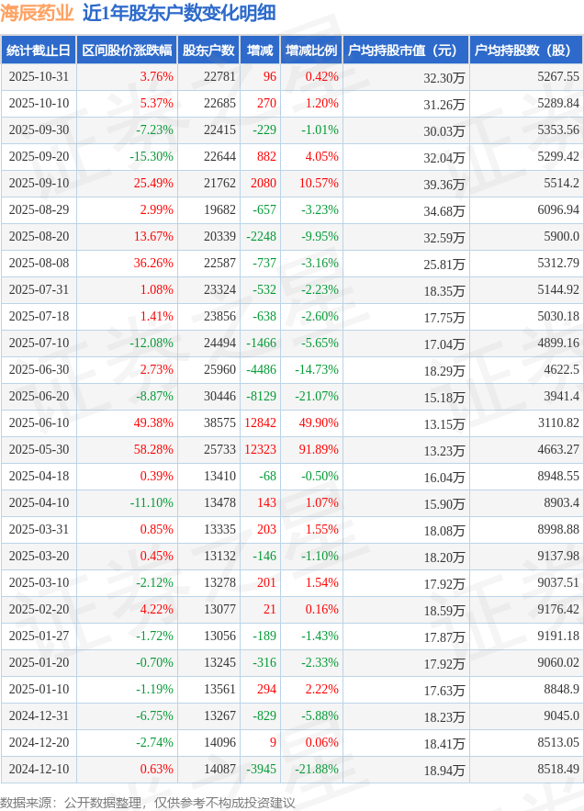This screenshot has width=584, height=811.
Task: Select the 91.89% change ratio cell
Action: [x=318, y=449]
